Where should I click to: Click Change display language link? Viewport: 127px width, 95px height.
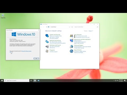click(79, 48)
